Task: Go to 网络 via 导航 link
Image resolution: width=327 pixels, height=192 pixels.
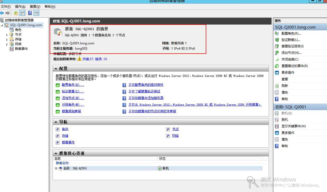Action: pos(175,136)
